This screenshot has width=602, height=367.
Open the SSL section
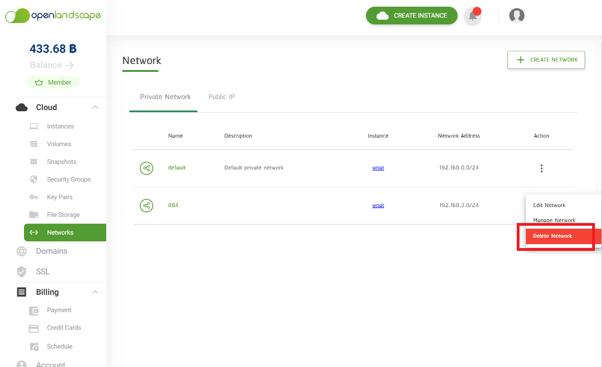pyautogui.click(x=43, y=272)
